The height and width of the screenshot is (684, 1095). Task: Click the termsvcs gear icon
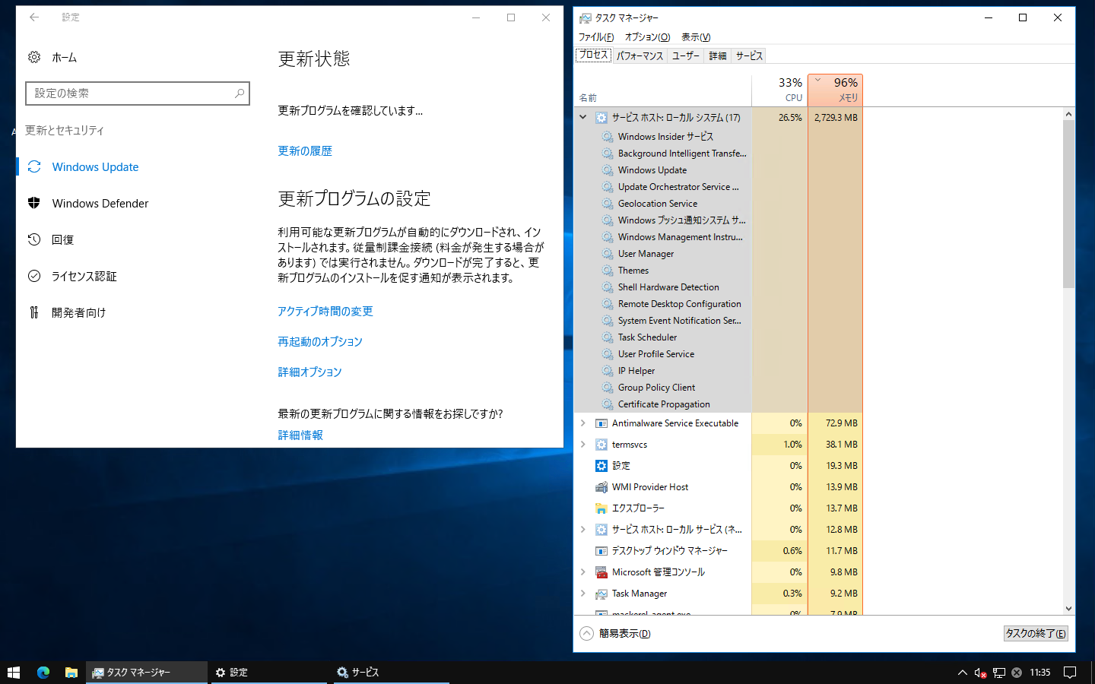[x=601, y=445]
